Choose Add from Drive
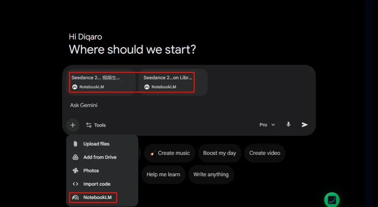This screenshot has height=207, width=378. point(102,157)
